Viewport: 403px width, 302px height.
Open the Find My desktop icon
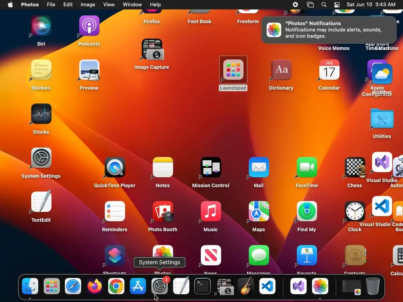pyautogui.click(x=307, y=211)
